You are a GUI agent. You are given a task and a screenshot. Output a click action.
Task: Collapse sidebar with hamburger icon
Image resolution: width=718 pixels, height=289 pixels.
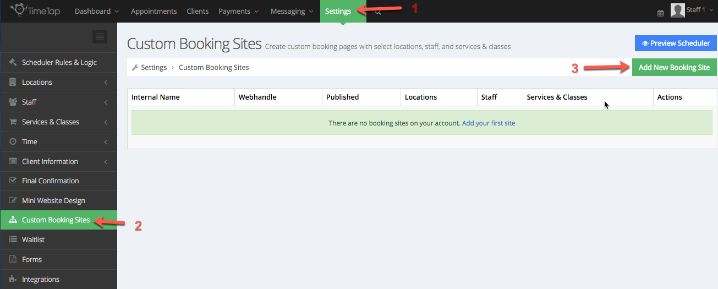[x=100, y=37]
